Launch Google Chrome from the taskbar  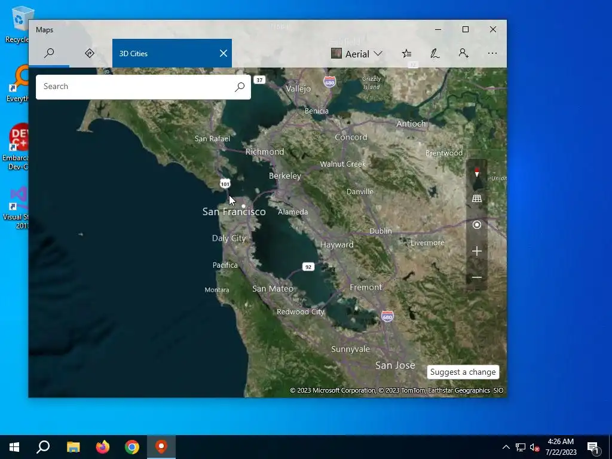pyautogui.click(x=132, y=447)
